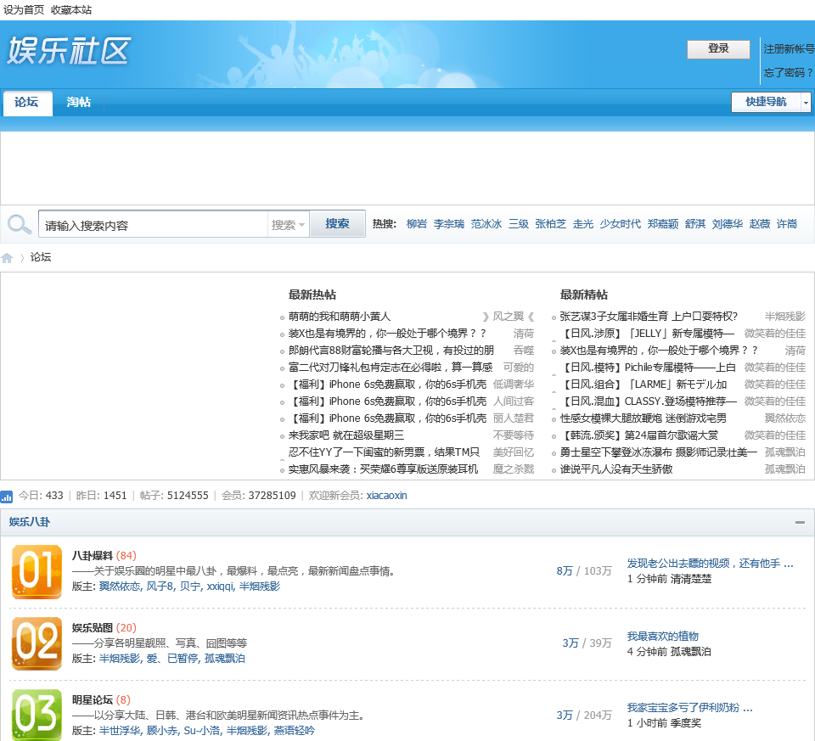815x741 pixels.
Task: Click 收藏本站 at top
Action: click(x=71, y=10)
